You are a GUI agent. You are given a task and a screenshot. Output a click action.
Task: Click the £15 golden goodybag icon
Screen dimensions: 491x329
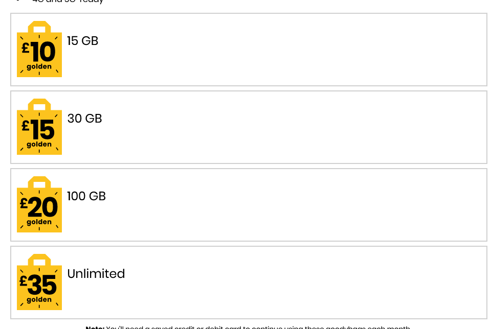(39, 127)
